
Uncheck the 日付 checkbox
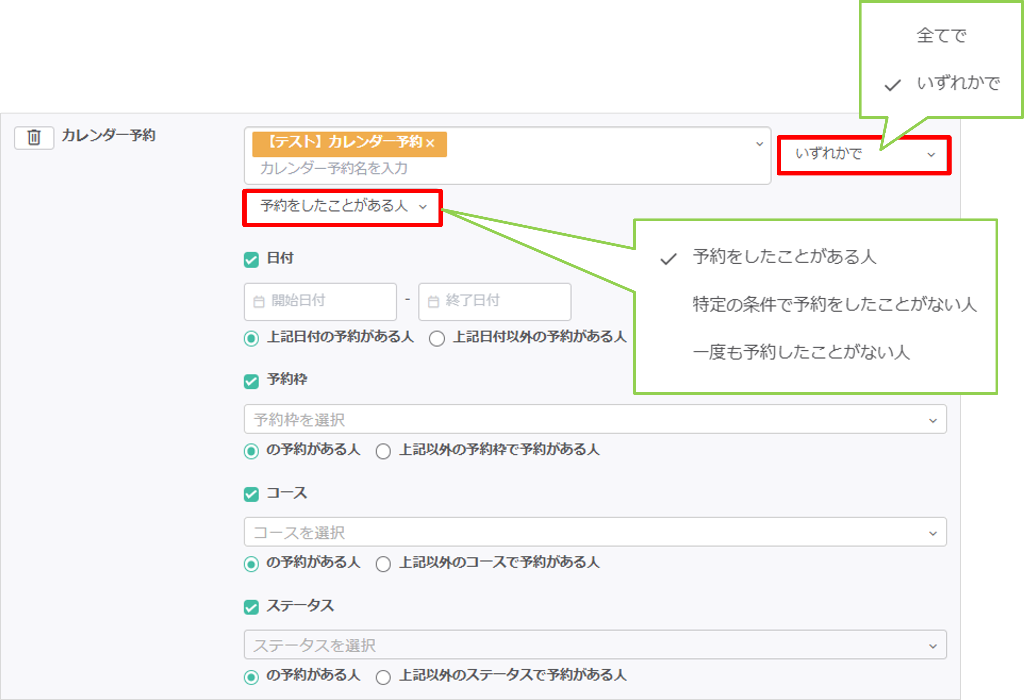[x=251, y=259]
